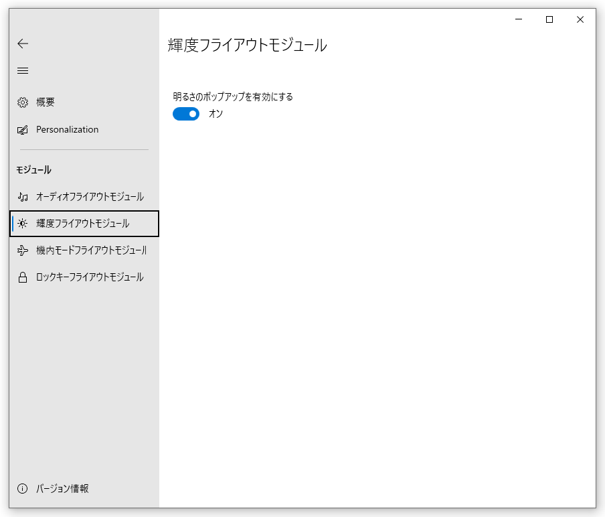Click the 明るさのポップアップを有効にする label
This screenshot has width=605, height=517.
point(233,96)
